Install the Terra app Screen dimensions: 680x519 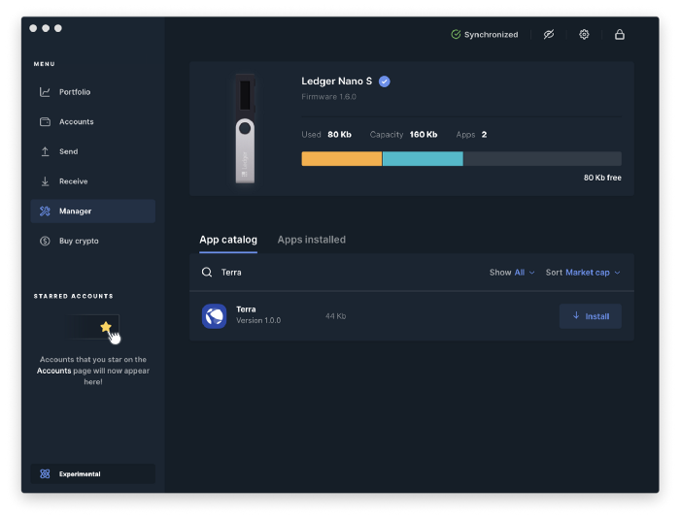point(591,316)
